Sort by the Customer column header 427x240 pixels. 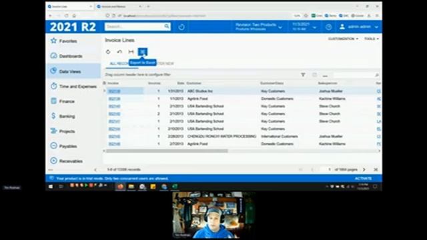tap(194, 83)
